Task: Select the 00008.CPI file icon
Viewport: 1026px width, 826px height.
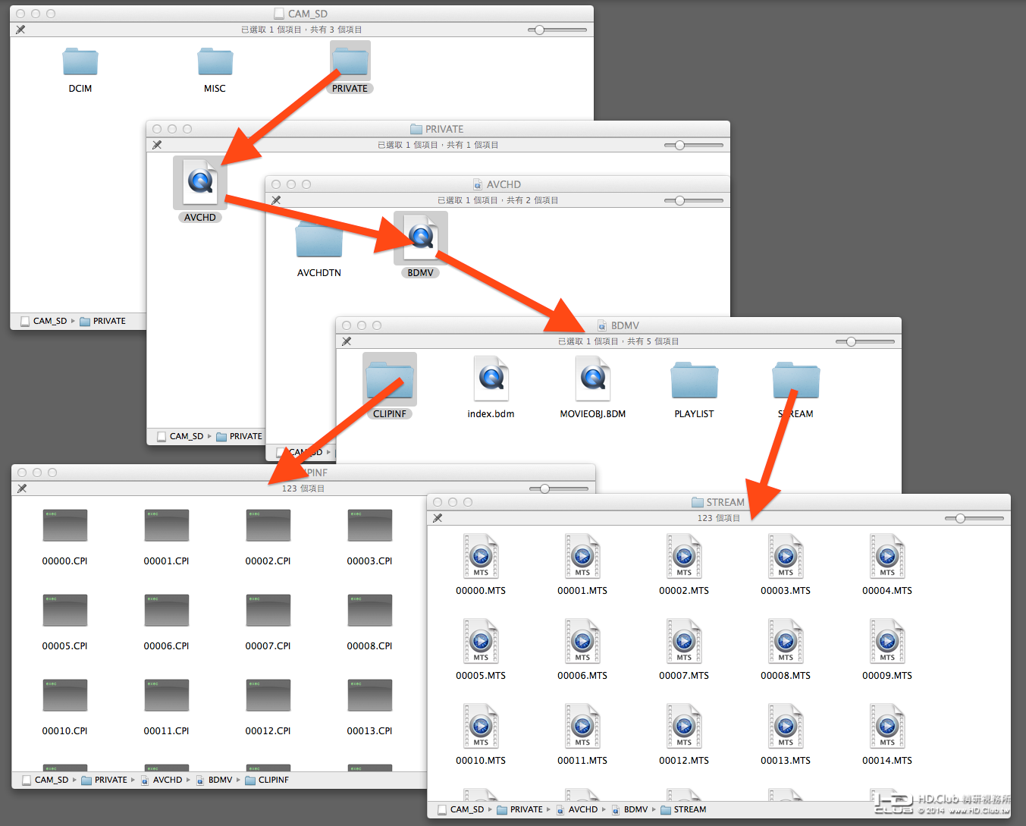Action: point(370,610)
